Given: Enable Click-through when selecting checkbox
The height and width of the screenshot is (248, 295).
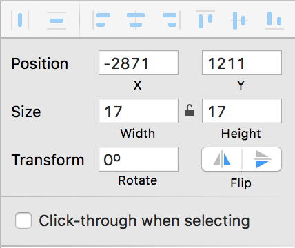Looking at the screenshot, I should coord(23,220).
